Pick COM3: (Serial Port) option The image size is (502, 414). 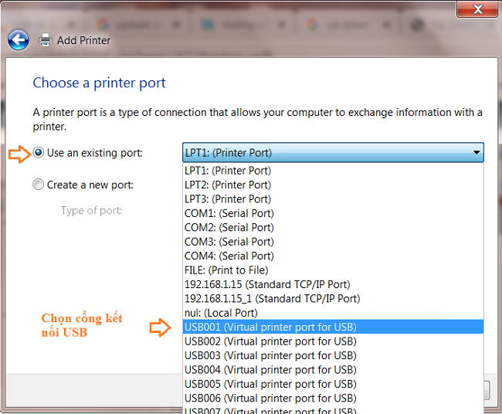click(229, 242)
